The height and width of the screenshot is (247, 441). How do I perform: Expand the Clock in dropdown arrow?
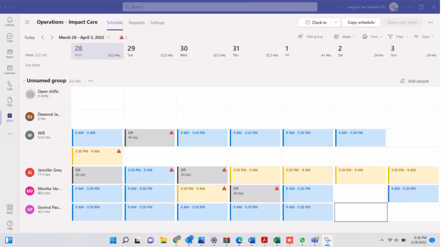point(336,22)
